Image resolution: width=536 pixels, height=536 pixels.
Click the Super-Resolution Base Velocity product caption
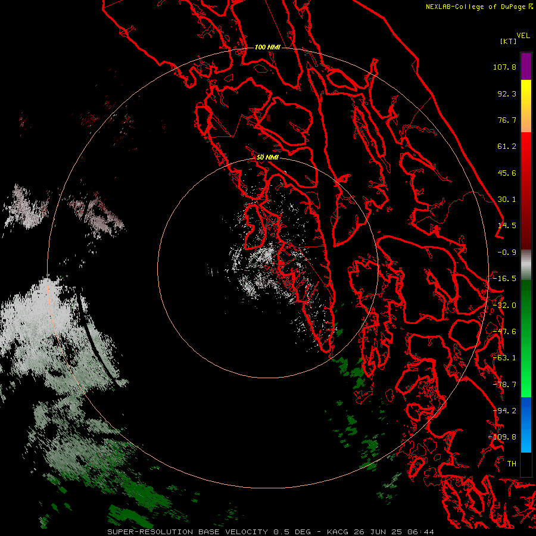[x=270, y=532]
